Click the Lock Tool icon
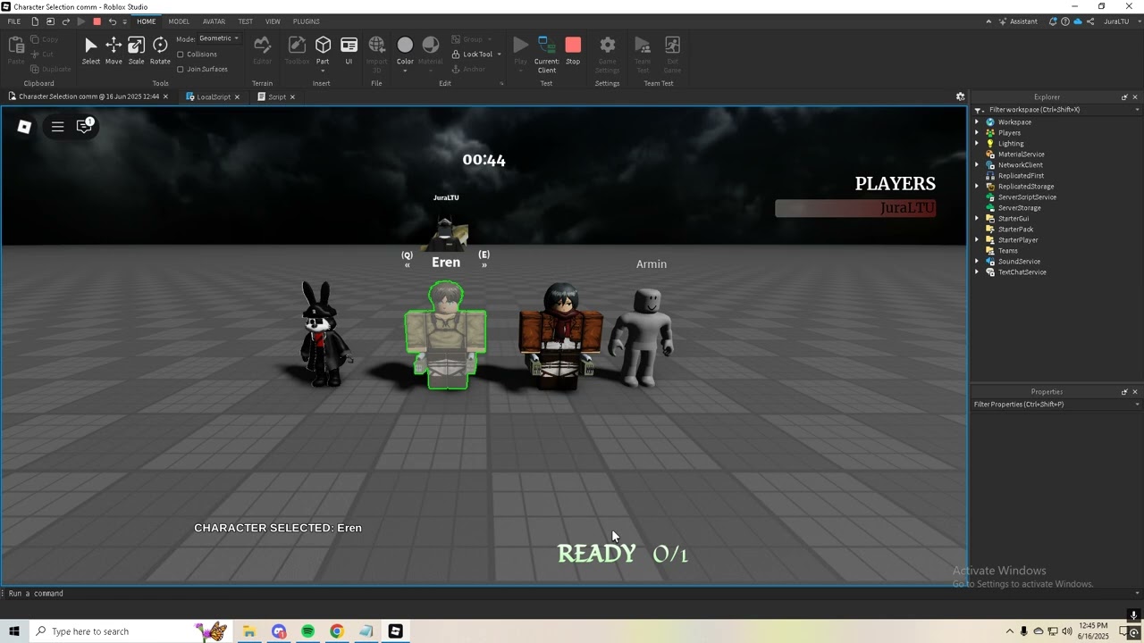Viewport: 1144px width, 643px height. (x=456, y=54)
